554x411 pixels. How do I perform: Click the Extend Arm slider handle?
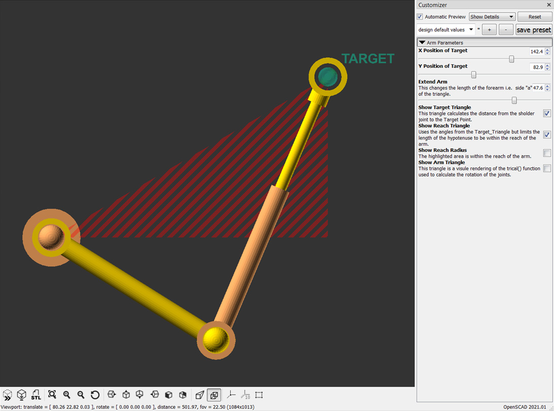[x=514, y=101]
